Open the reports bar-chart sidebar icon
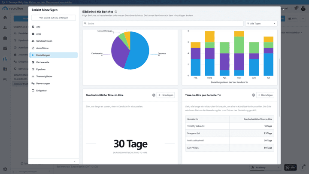 tap(5, 58)
